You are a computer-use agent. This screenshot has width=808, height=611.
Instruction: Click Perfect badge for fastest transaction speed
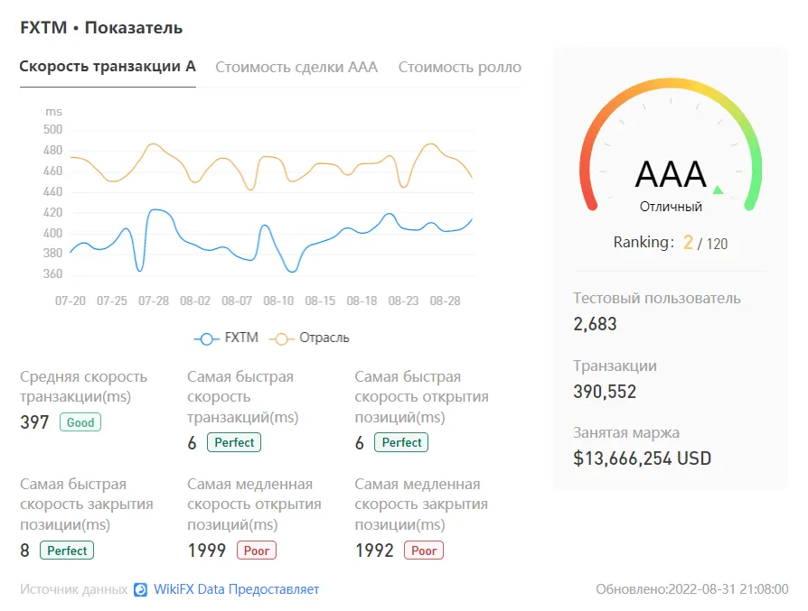point(234,442)
